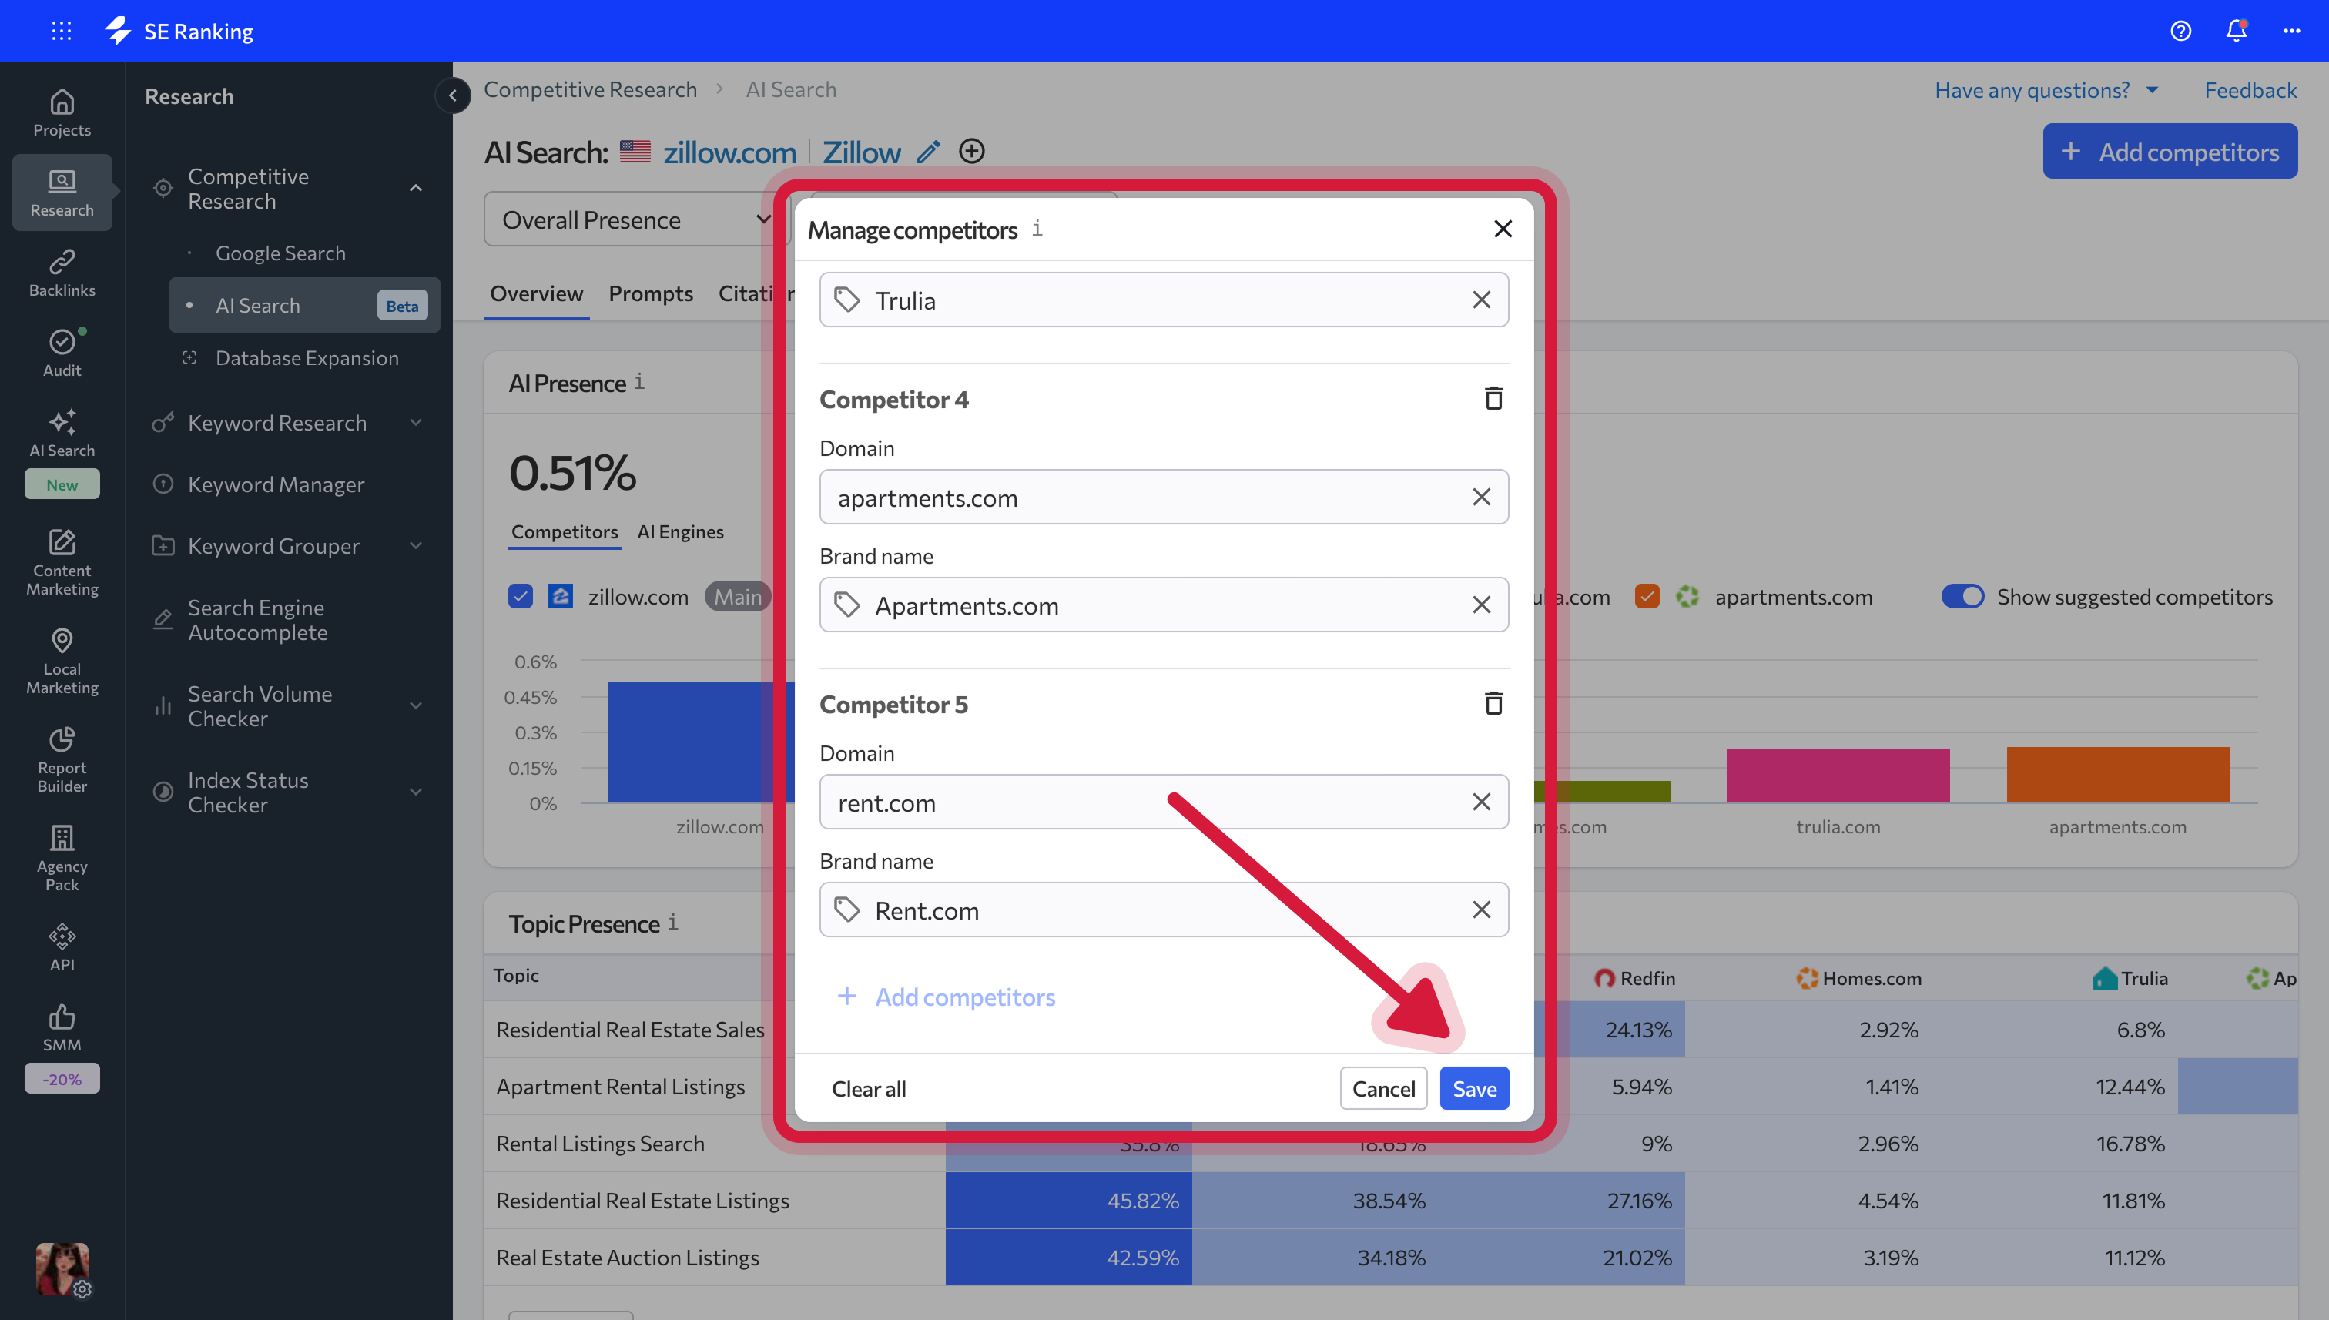Switch to the Overview tab

point(537,293)
